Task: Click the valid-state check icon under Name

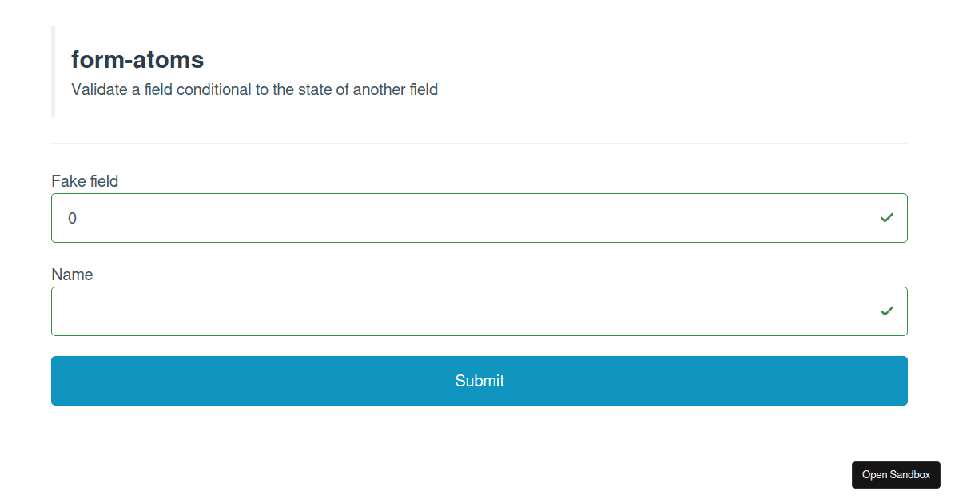Action: pyautogui.click(x=886, y=311)
